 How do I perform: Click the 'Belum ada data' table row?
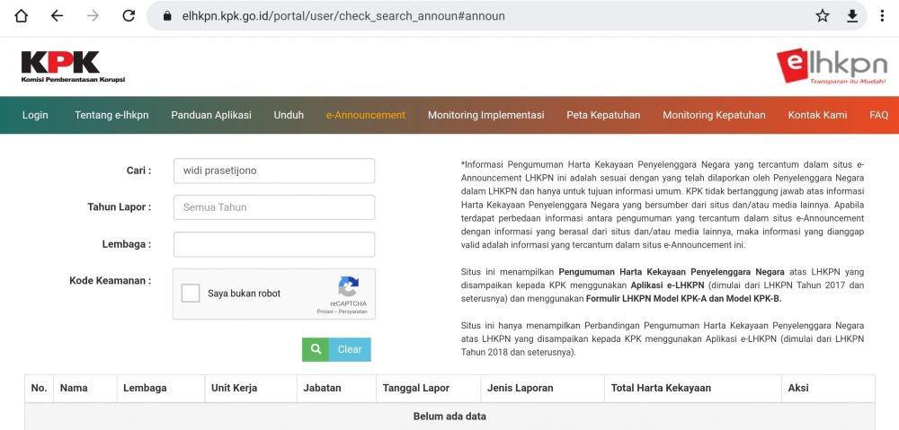click(x=449, y=417)
